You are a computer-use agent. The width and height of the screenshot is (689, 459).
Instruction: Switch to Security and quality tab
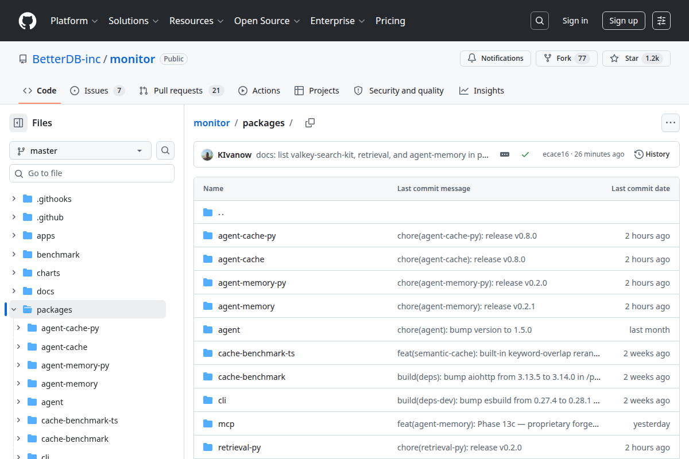(x=399, y=91)
